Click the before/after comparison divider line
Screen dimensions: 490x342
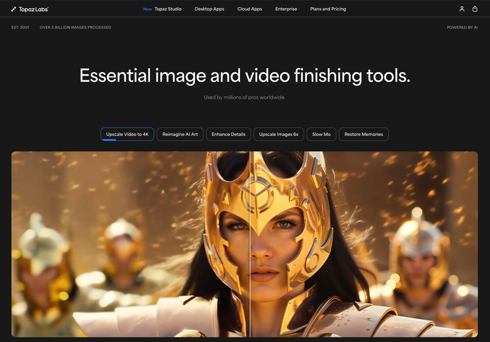(x=250, y=245)
